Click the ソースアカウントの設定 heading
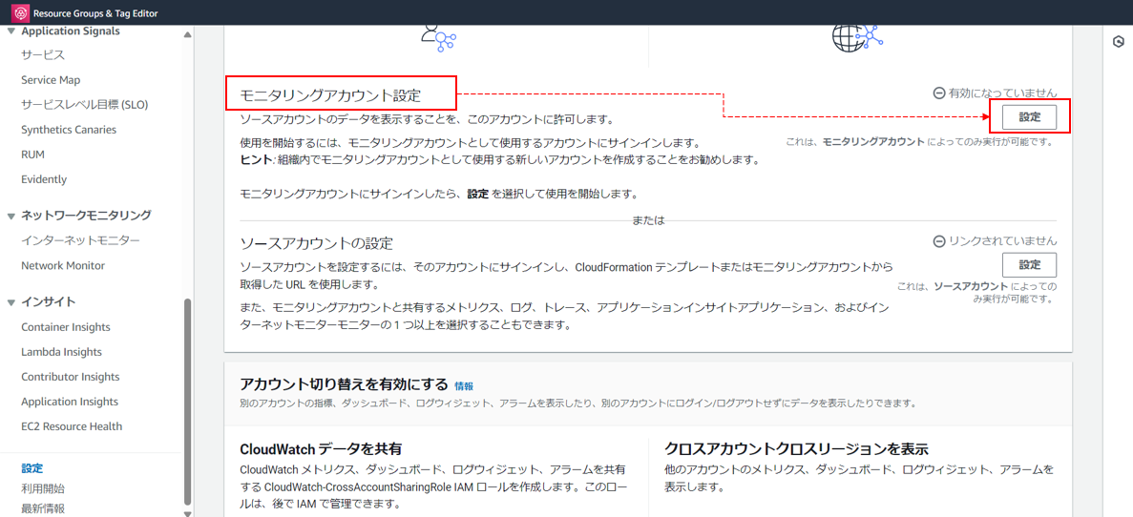Viewport: 1133px width, 517px height. pyautogui.click(x=317, y=242)
